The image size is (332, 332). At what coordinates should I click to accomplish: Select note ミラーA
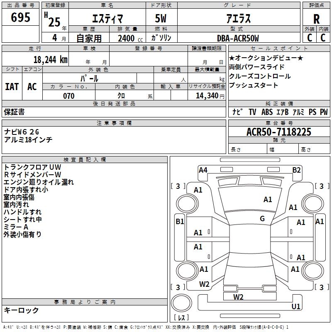[16, 227]
